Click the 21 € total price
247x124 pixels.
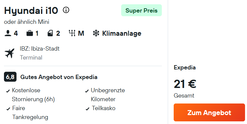pyautogui.click(x=185, y=84)
